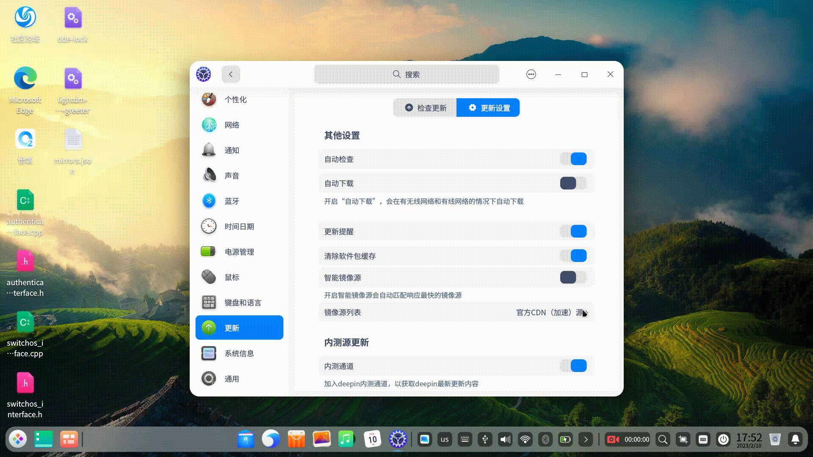Open 网络 network settings

[x=239, y=125]
